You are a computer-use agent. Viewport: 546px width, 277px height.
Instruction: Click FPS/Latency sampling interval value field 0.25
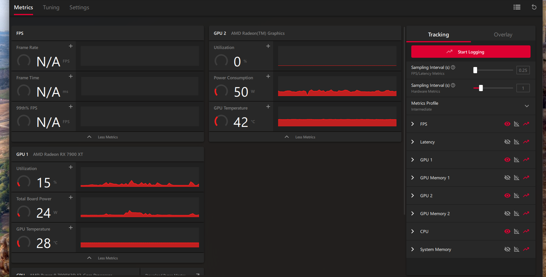click(523, 70)
